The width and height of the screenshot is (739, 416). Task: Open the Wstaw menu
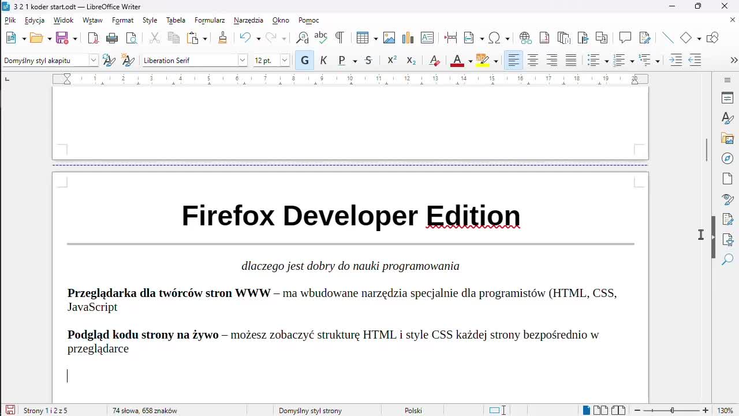click(x=92, y=20)
